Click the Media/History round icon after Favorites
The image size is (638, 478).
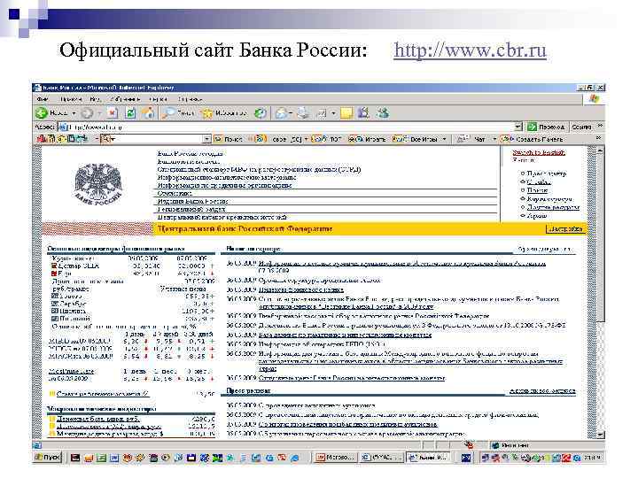click(261, 113)
